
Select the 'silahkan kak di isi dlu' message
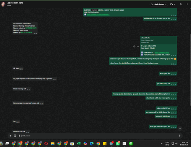160,19
